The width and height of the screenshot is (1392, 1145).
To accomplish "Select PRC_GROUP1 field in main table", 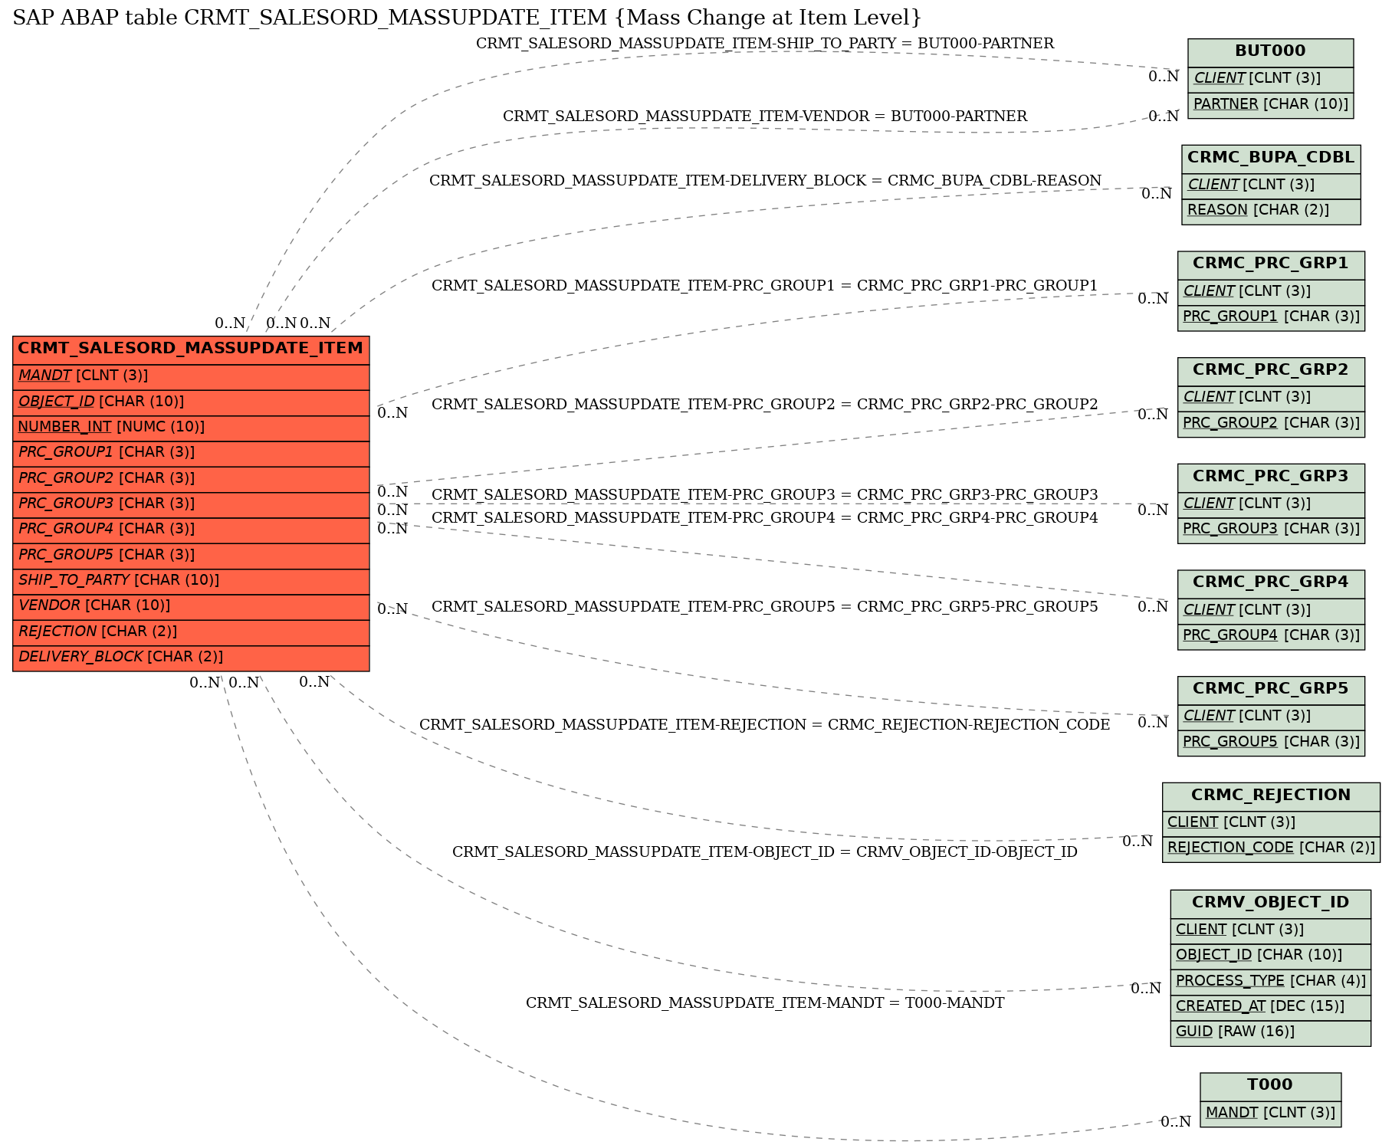I will [x=191, y=453].
